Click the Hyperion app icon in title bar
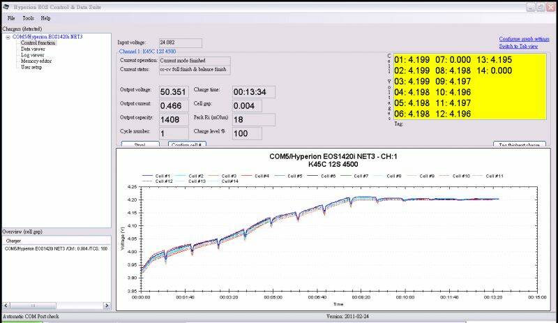Image resolution: width=558 pixels, height=323 pixels. 6,7
